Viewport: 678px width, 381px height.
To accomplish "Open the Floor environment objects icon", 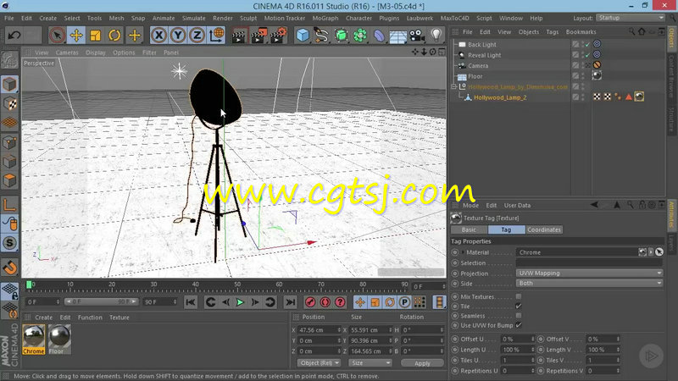I will [x=397, y=36].
